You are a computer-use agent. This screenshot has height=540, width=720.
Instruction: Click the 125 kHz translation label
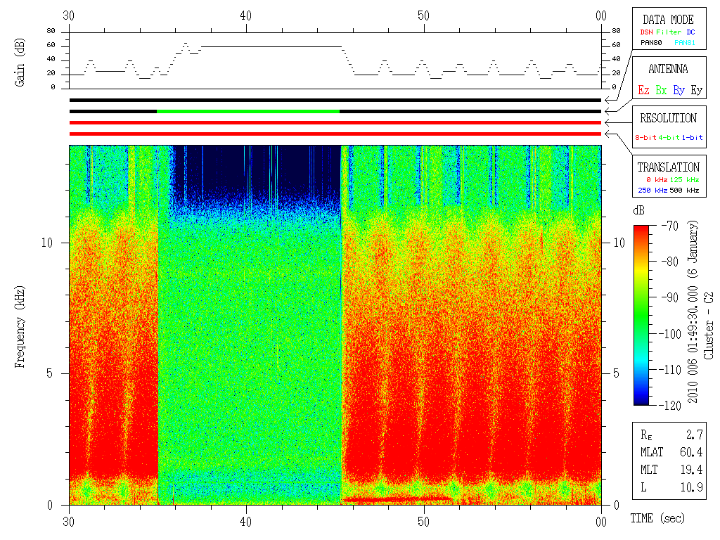tap(684, 179)
